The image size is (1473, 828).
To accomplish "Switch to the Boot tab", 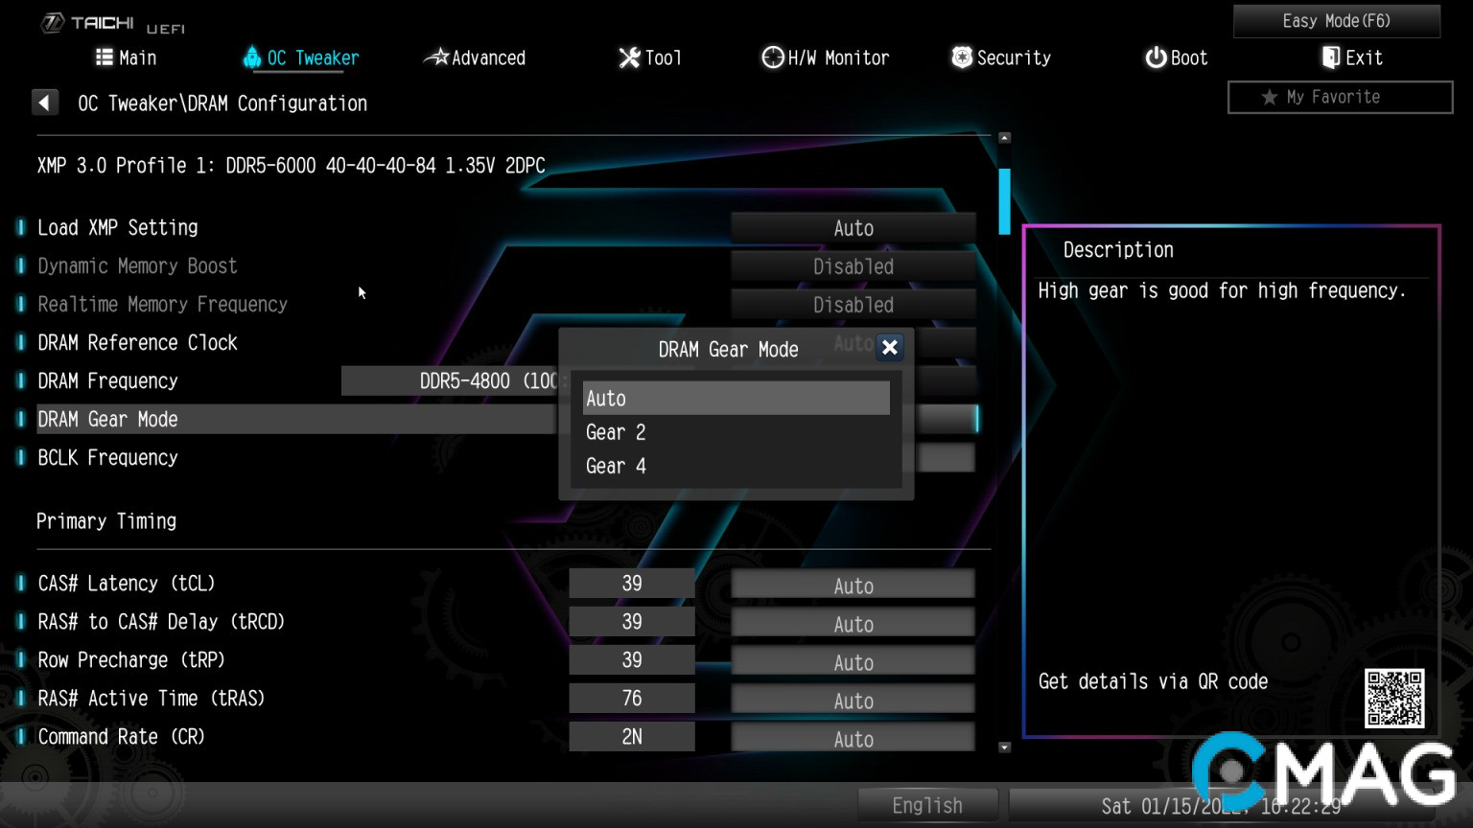I will tap(1176, 57).
